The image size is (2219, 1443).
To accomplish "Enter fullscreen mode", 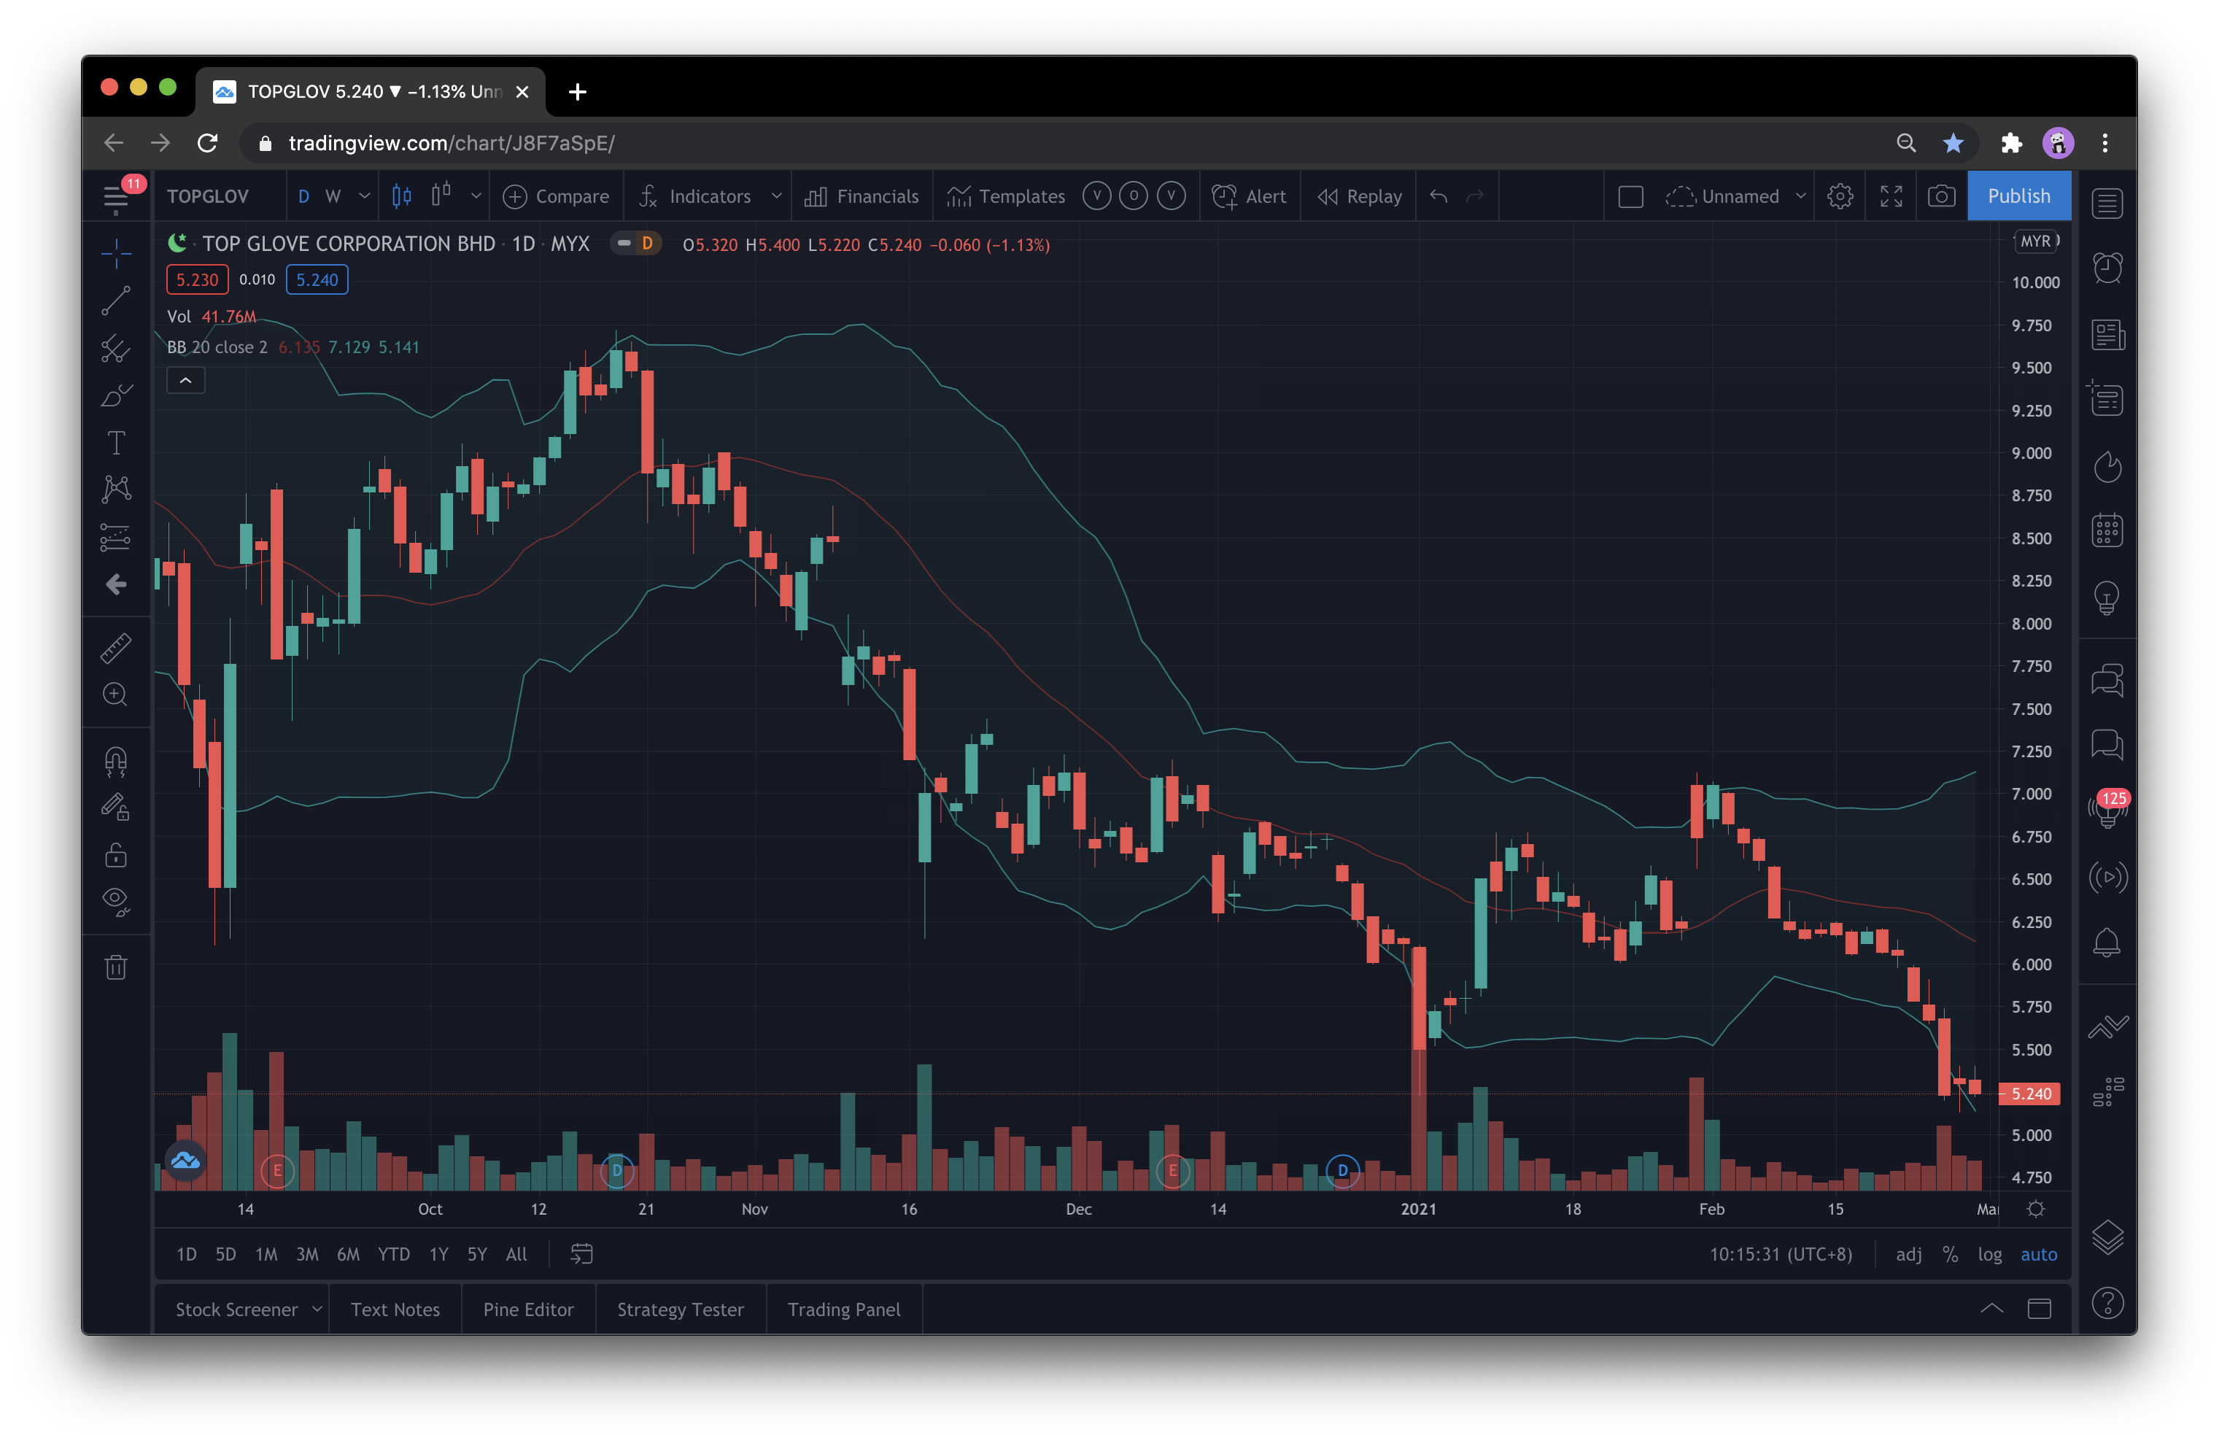I will [x=1891, y=197].
